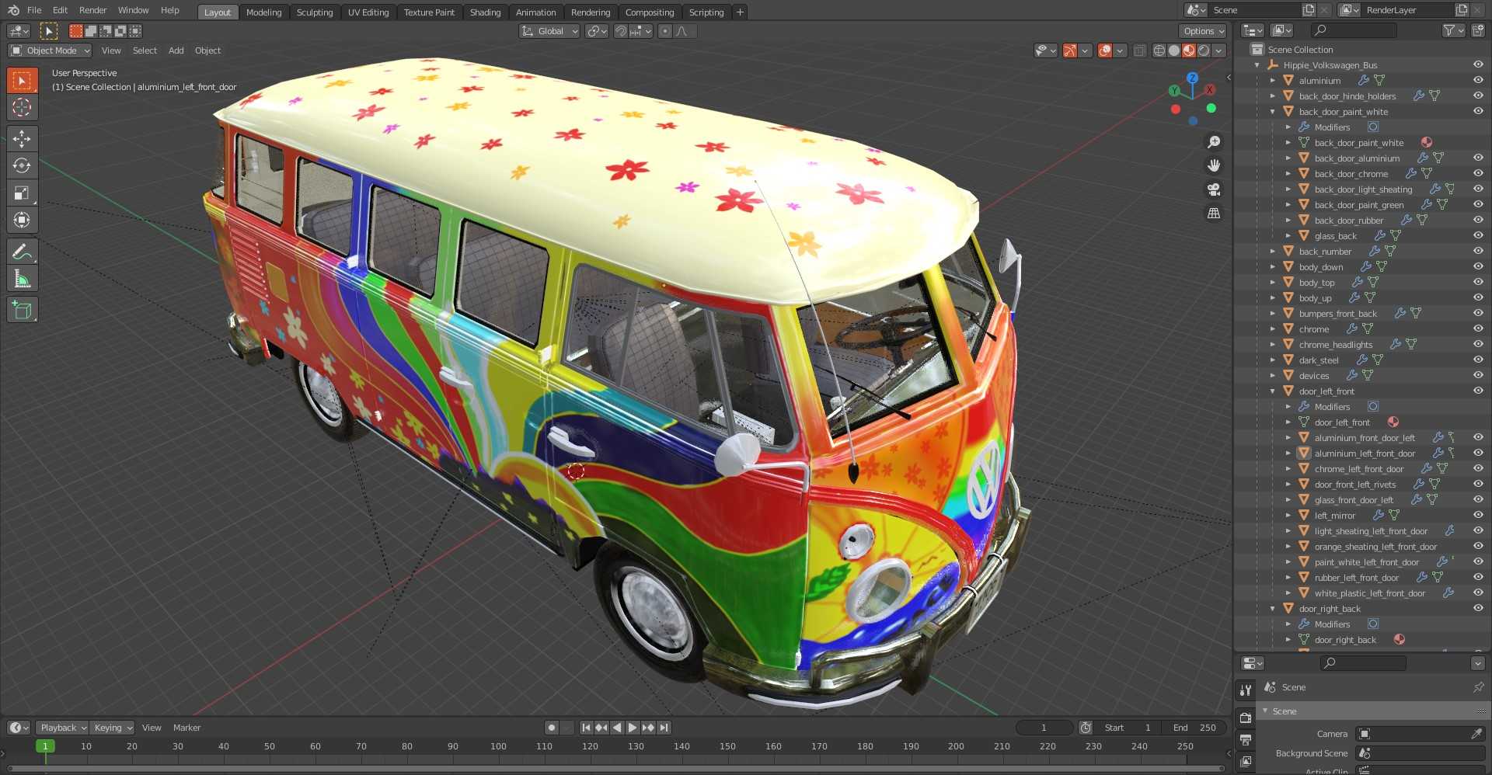The width and height of the screenshot is (1492, 775).
Task: Select aluminium_left_front_door in outliner
Action: (x=1365, y=454)
